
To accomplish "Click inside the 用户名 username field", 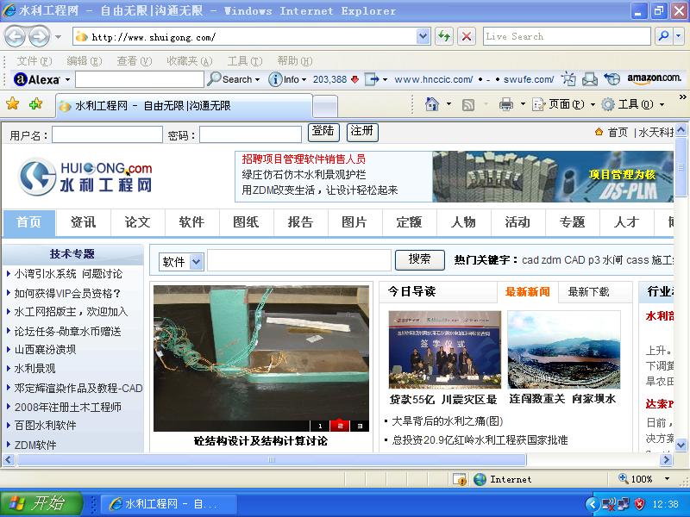I will point(107,134).
